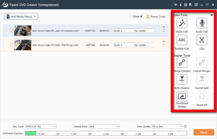Move Mail Merge.mp4 up in list
The height and width of the screenshot is (139, 217).
164,44
